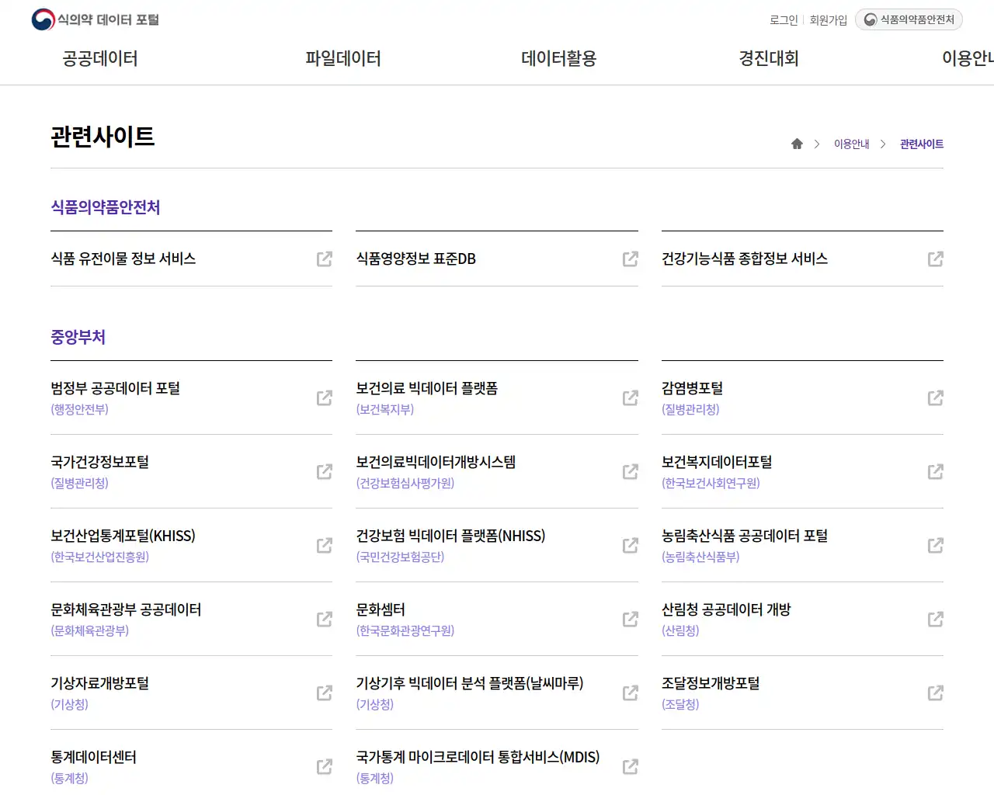Click (한국보건산업진흥원) agency label
This screenshot has height=795, width=994.
[x=100, y=557]
